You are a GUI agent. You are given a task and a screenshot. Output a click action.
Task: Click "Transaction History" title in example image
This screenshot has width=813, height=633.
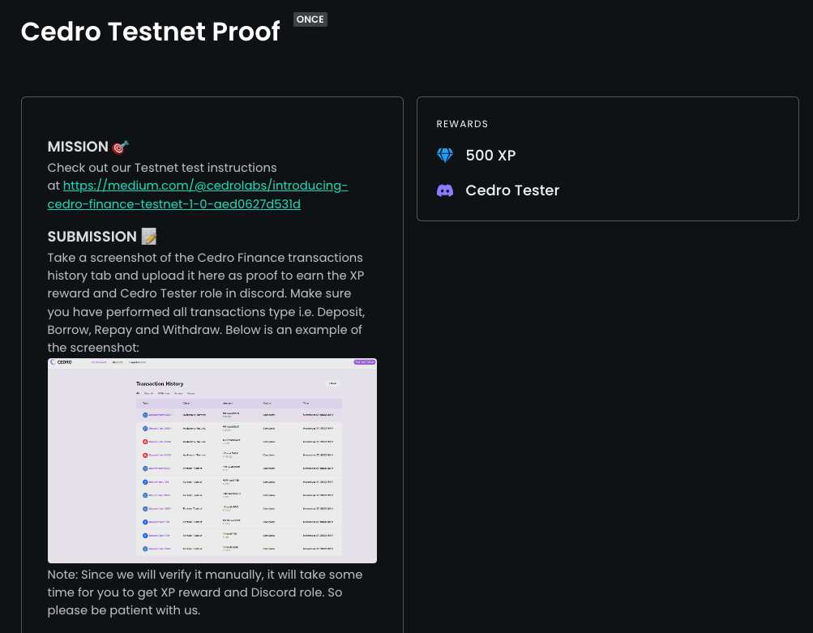coord(160,383)
